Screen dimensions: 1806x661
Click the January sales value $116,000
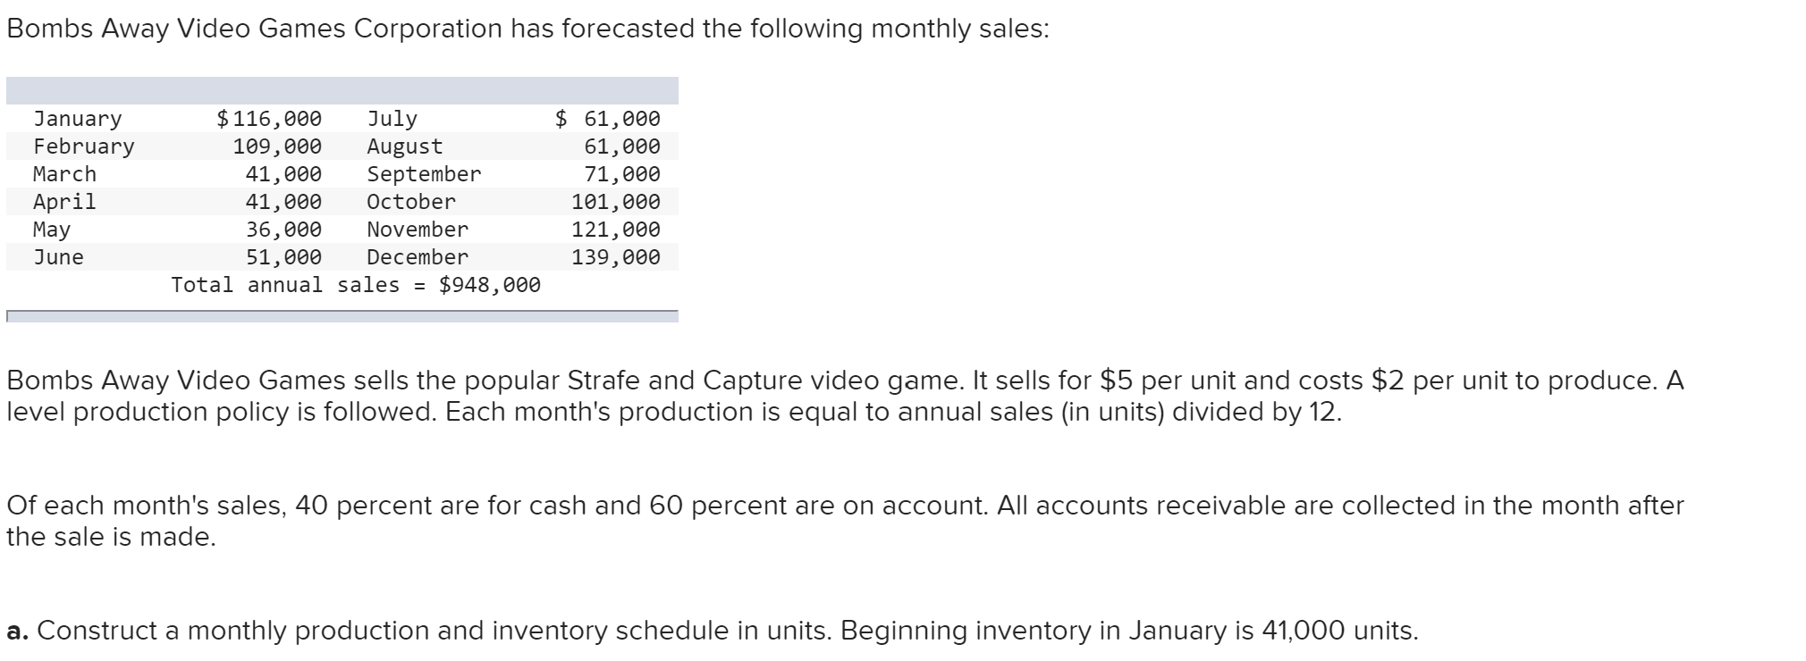pyautogui.click(x=269, y=119)
